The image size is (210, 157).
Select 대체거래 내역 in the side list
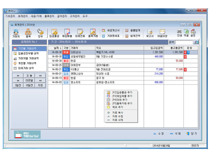(x=29, y=68)
